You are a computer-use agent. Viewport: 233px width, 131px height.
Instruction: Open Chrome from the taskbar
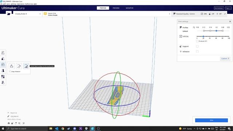[63, 128]
